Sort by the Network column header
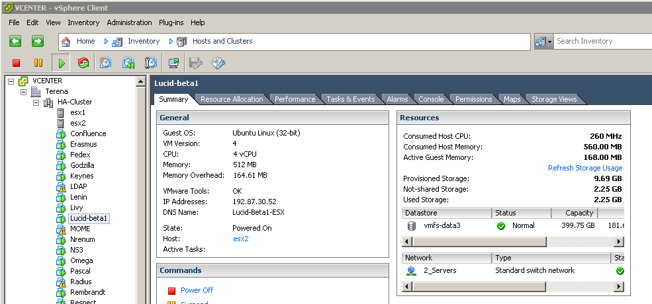Image resolution: width=652 pixels, height=304 pixels. (447, 258)
